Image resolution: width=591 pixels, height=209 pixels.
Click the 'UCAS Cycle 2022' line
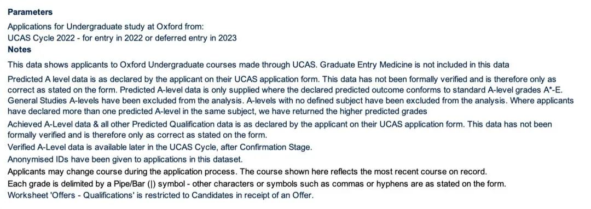click(x=122, y=38)
